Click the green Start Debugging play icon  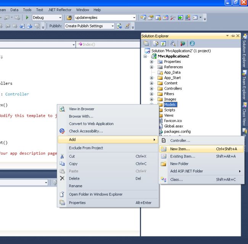(27, 18)
